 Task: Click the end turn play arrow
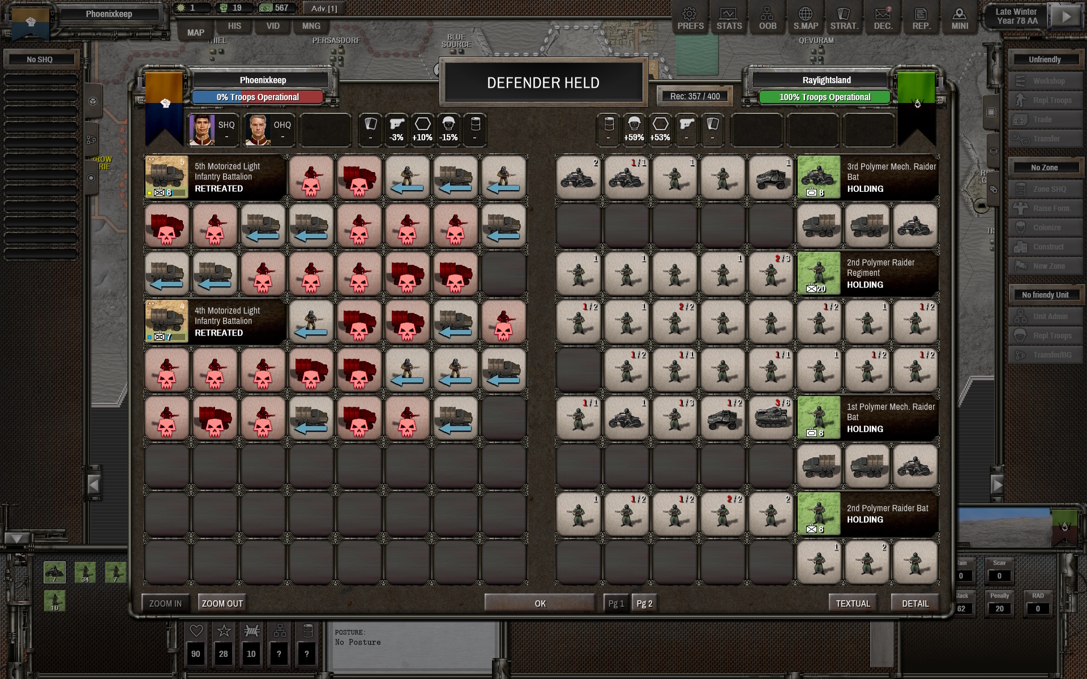point(1066,16)
